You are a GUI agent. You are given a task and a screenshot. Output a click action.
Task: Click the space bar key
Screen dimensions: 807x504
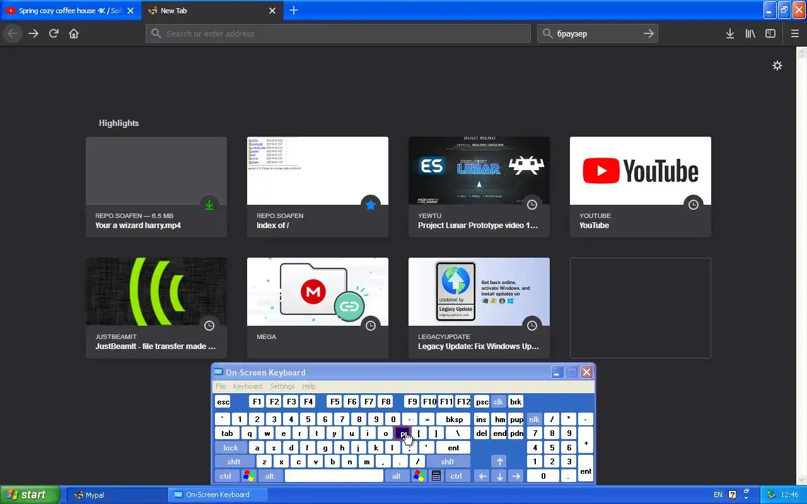click(x=334, y=476)
